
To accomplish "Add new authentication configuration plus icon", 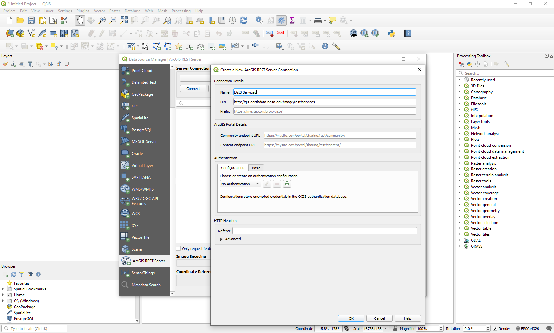I will click(287, 184).
